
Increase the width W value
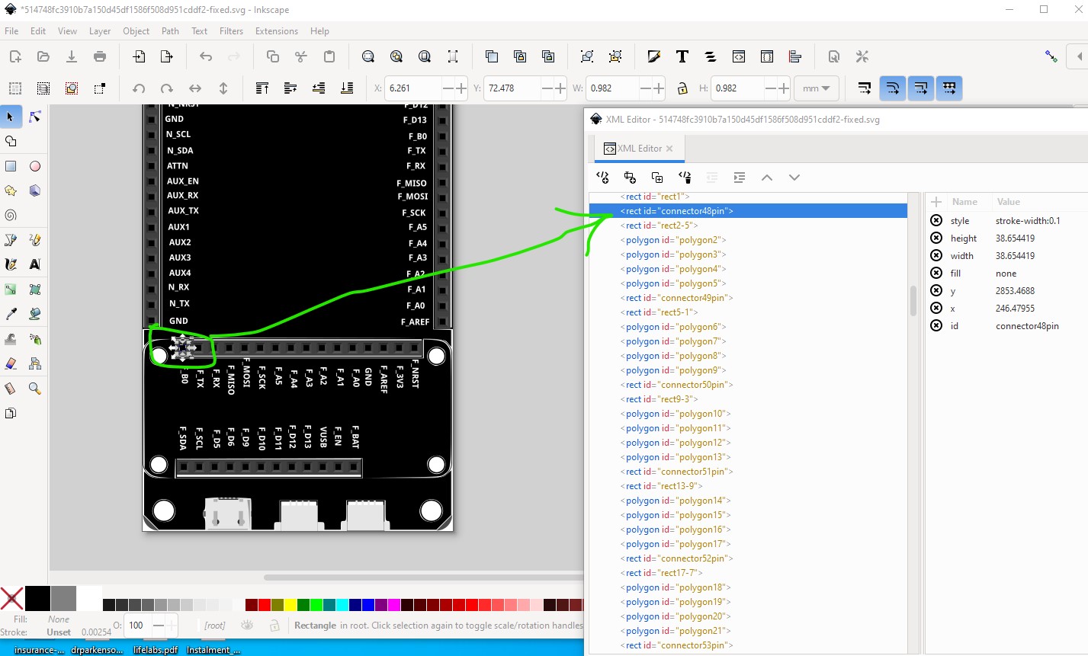pyautogui.click(x=659, y=88)
